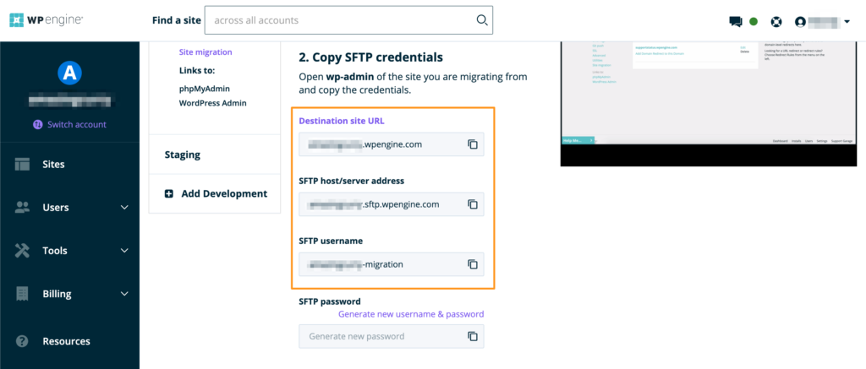The height and width of the screenshot is (369, 866).
Task: Copy the Destination site URL
Action: tap(474, 144)
